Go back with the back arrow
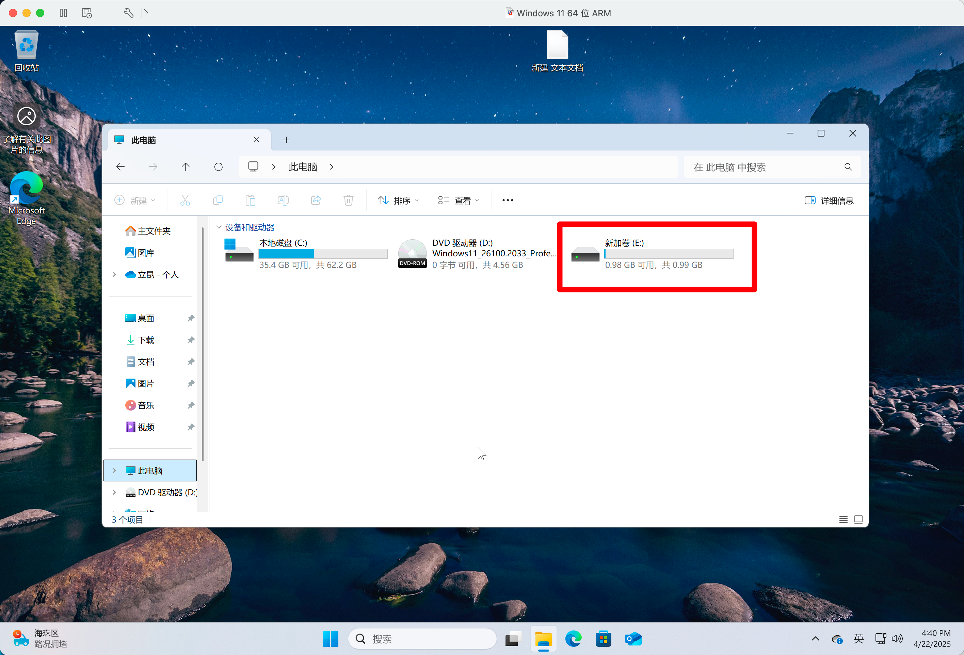This screenshot has height=655, width=964. 121,167
